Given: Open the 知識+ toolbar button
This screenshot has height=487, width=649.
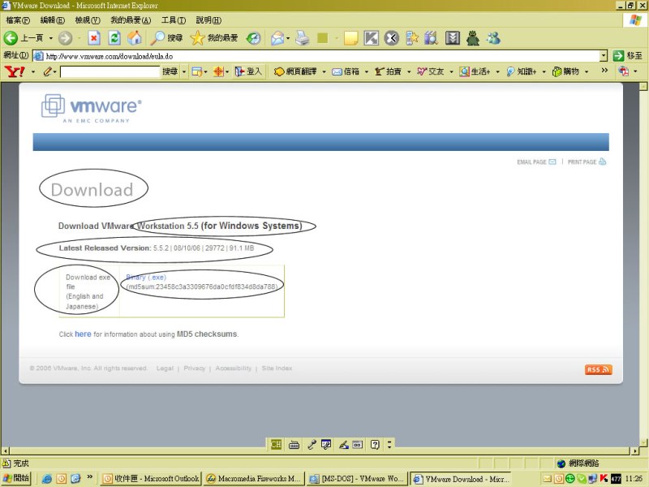Looking at the screenshot, I should click(522, 71).
